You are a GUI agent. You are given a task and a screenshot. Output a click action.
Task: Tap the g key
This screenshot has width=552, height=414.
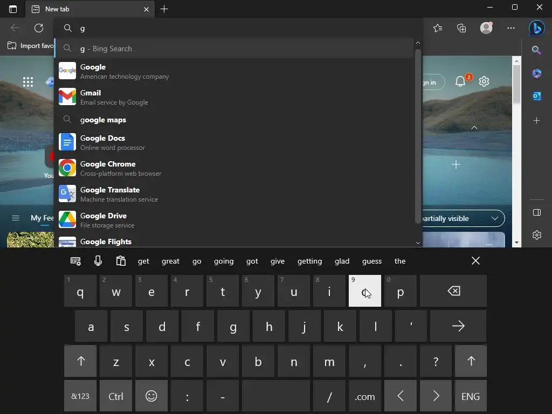tap(233, 326)
